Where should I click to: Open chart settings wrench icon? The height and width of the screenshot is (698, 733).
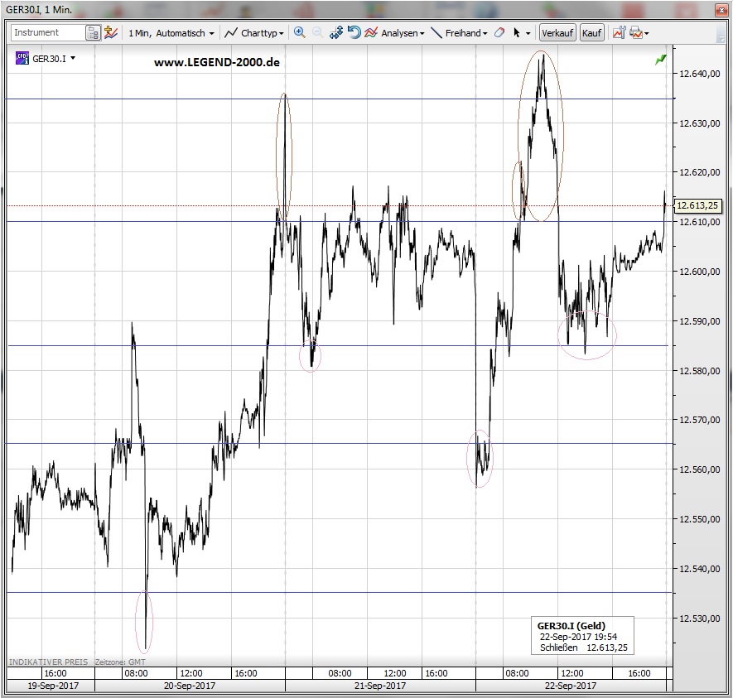tap(618, 33)
